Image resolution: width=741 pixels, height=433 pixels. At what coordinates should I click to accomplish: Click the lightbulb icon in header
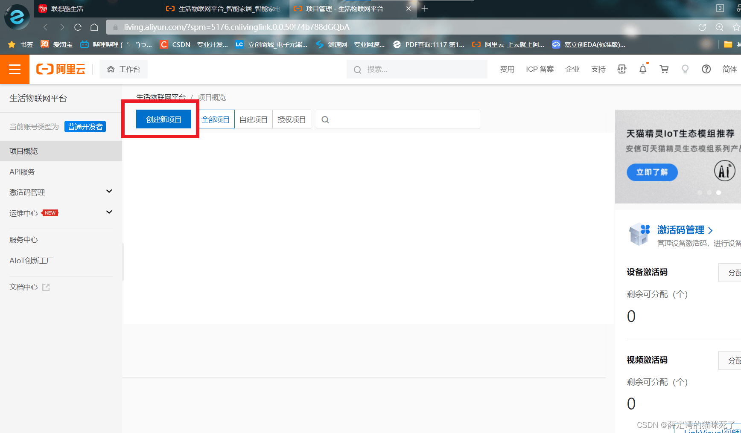[685, 69]
